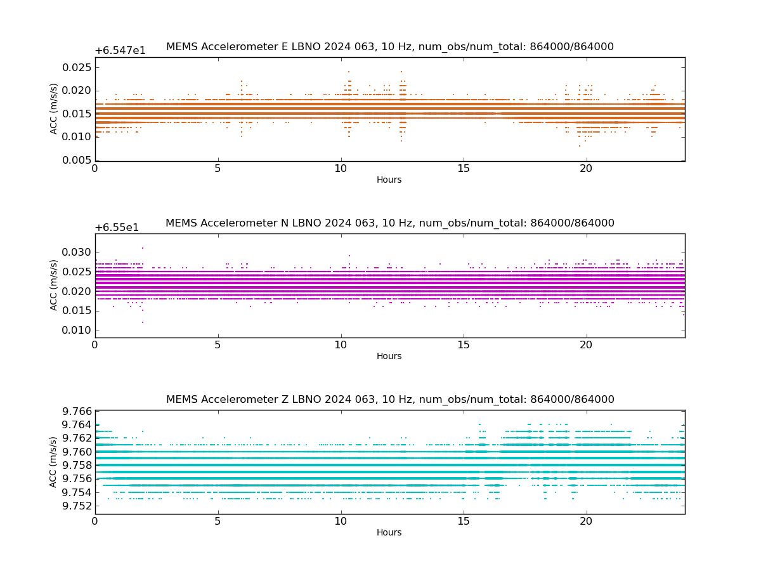Screen dimensions: 761x571
Task: Select the 0.020 y-tick on the N plot
Action: click(x=76, y=291)
